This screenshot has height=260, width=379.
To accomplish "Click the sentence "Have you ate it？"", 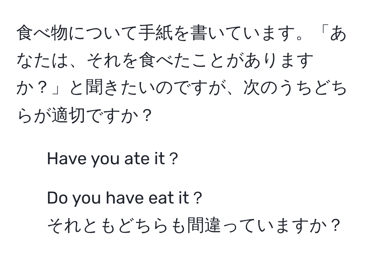I will [113, 159].
